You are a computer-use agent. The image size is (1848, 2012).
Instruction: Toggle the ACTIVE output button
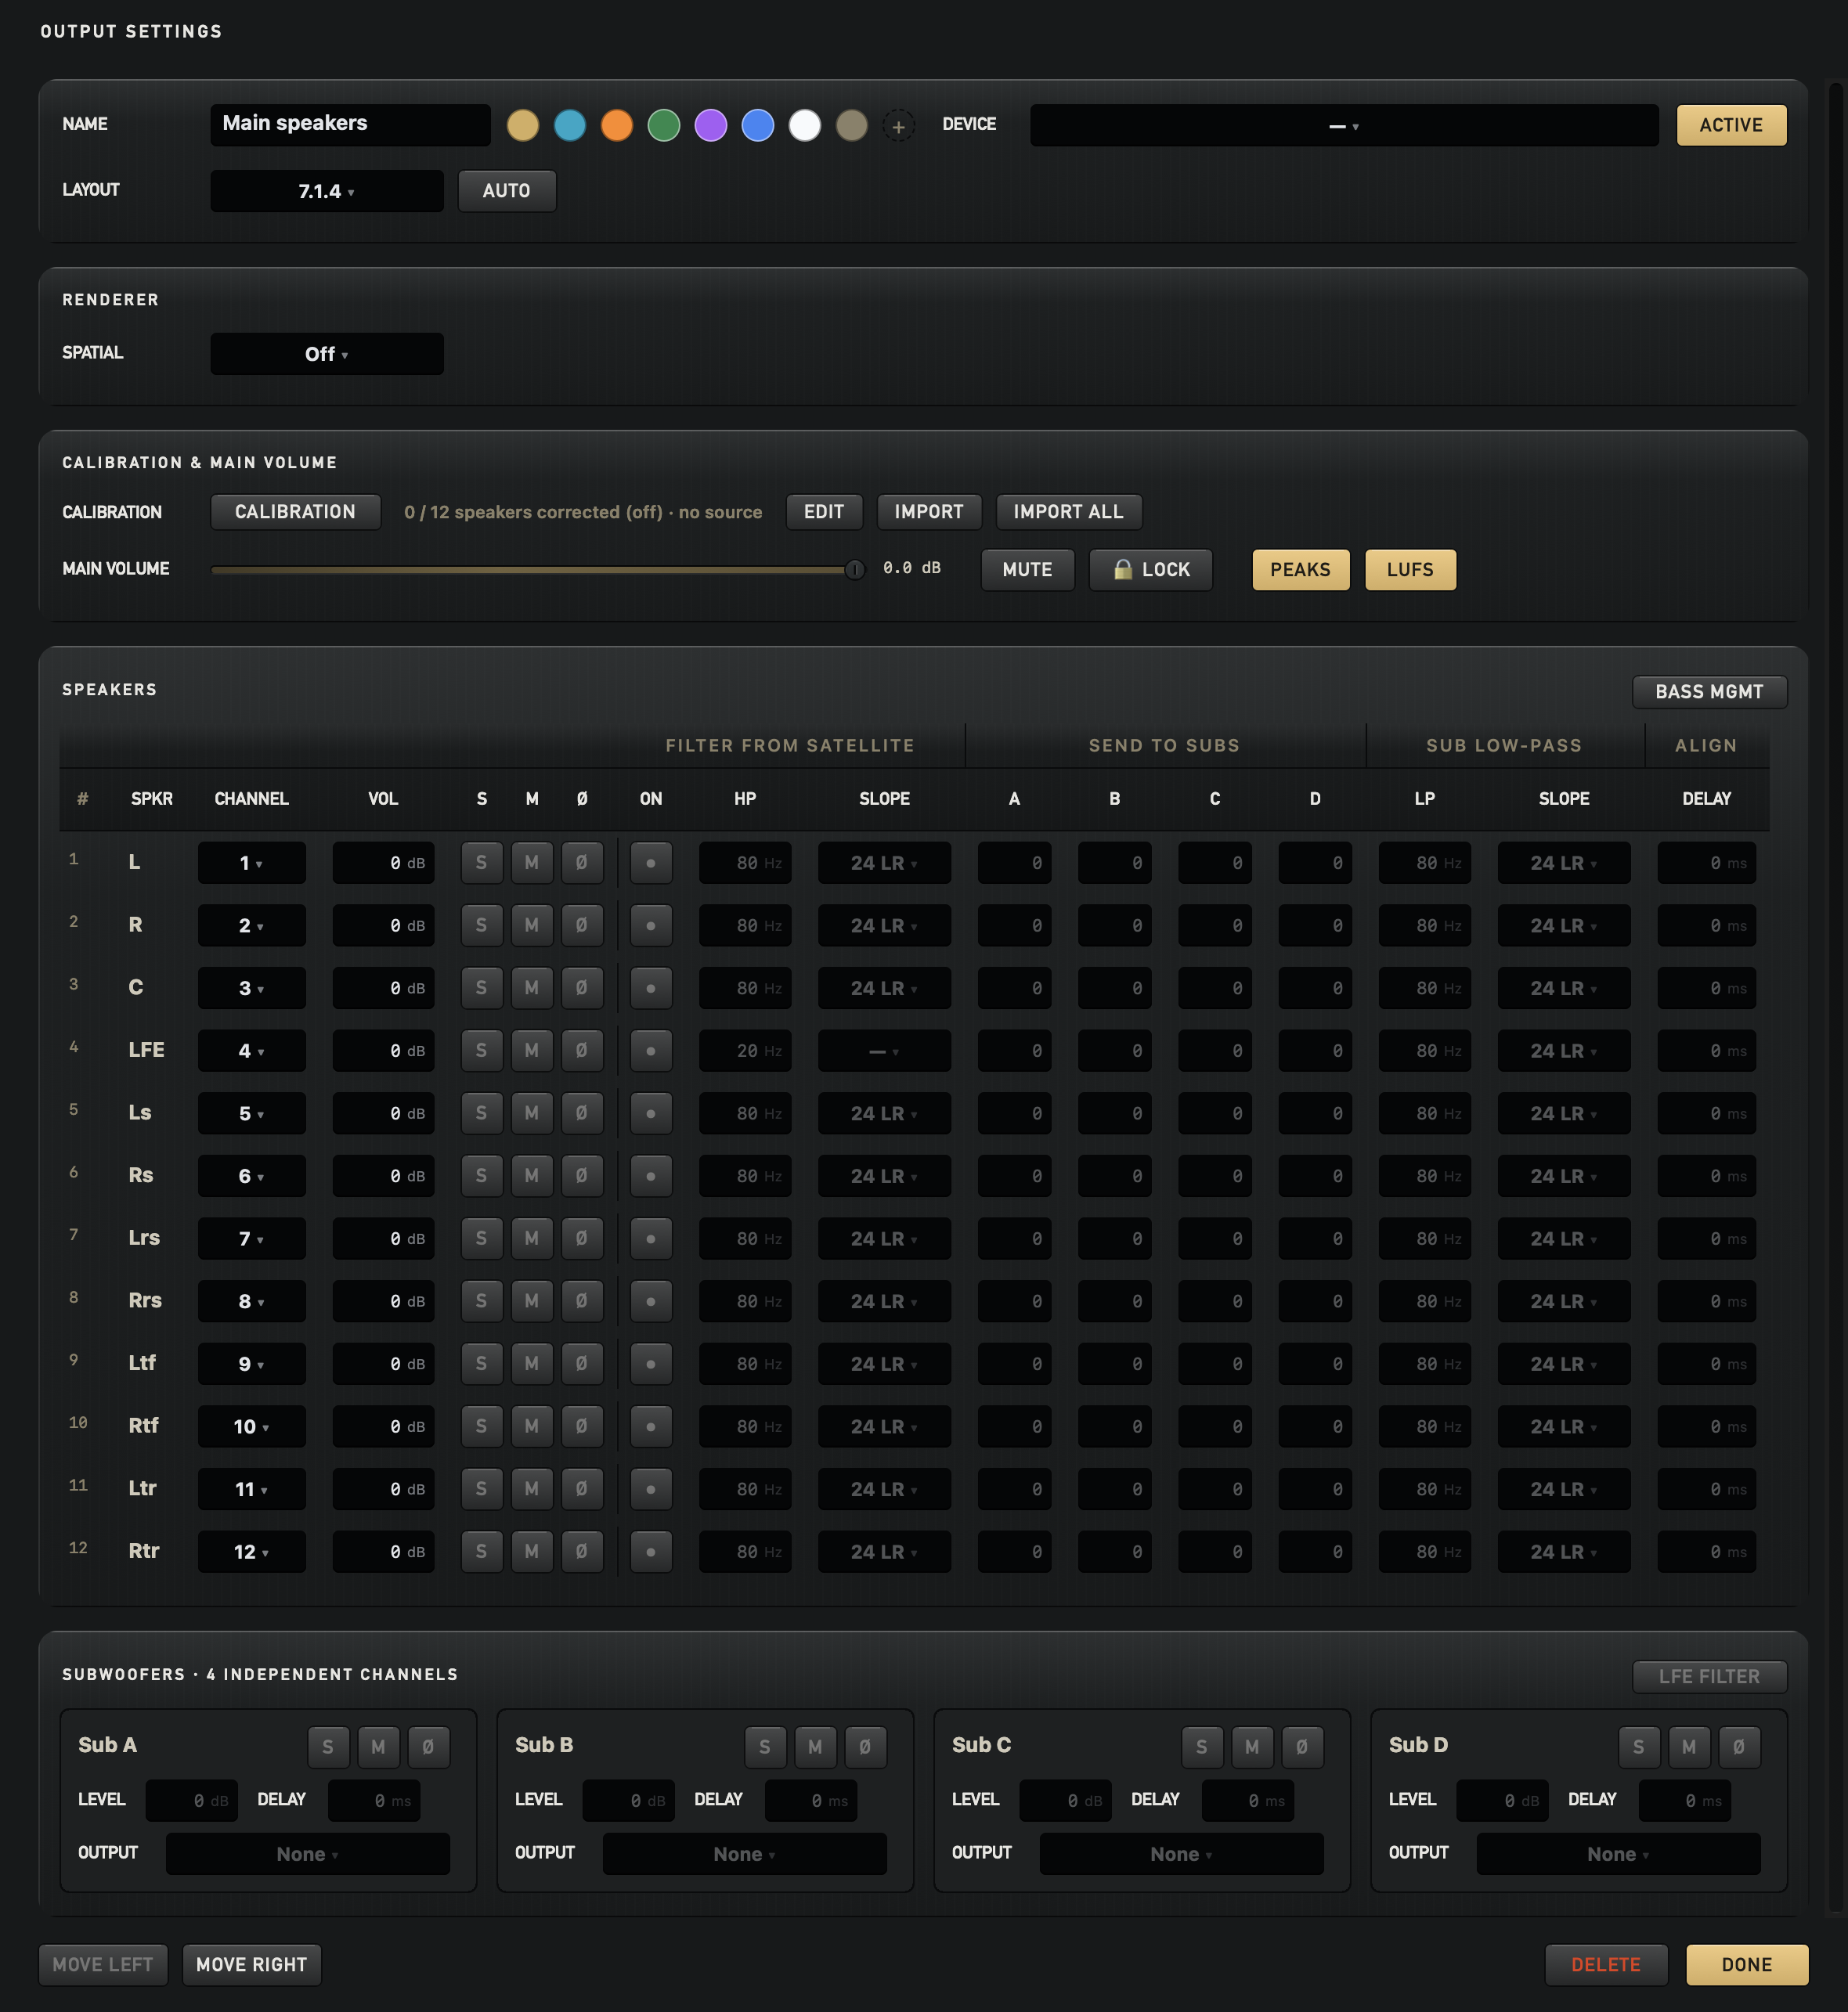tap(1731, 125)
